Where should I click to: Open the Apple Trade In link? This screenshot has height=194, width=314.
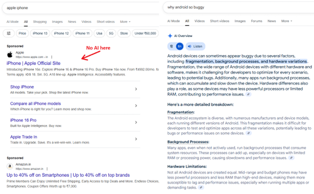tap(24, 137)
